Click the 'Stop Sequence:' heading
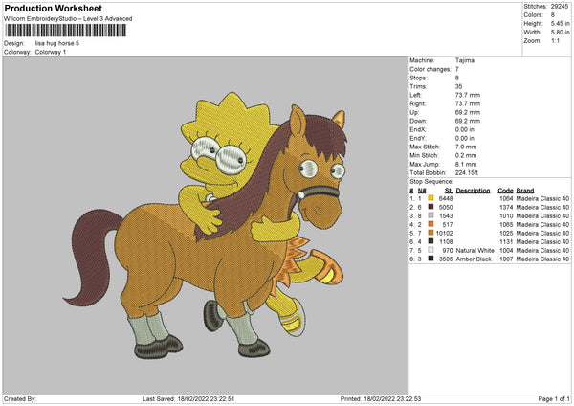Image resolution: width=574 pixels, height=406 pixels. point(431,181)
